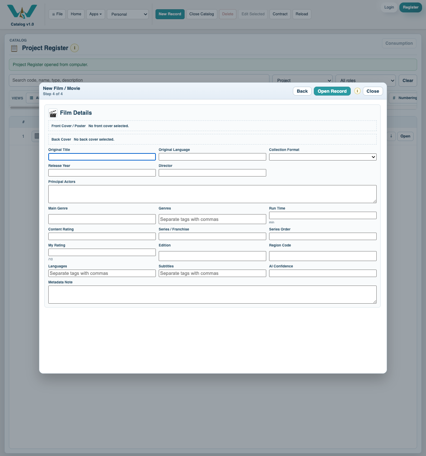426x456 pixels.
Task: Focus the Original Language field
Action: [212, 157]
